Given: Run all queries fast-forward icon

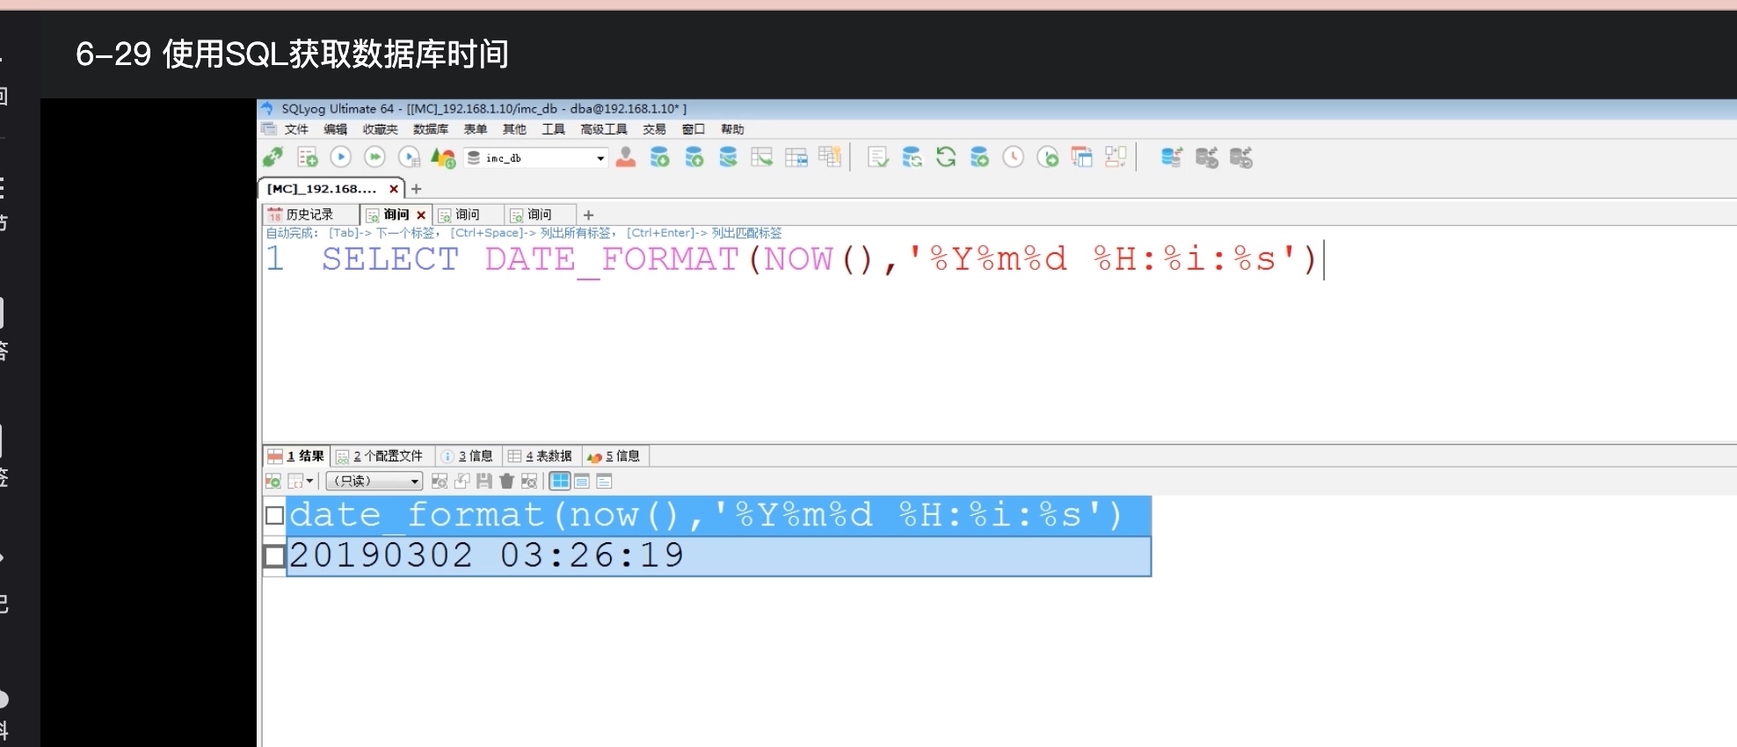Looking at the screenshot, I should (x=374, y=157).
